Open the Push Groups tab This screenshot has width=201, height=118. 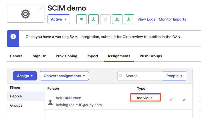(151, 56)
